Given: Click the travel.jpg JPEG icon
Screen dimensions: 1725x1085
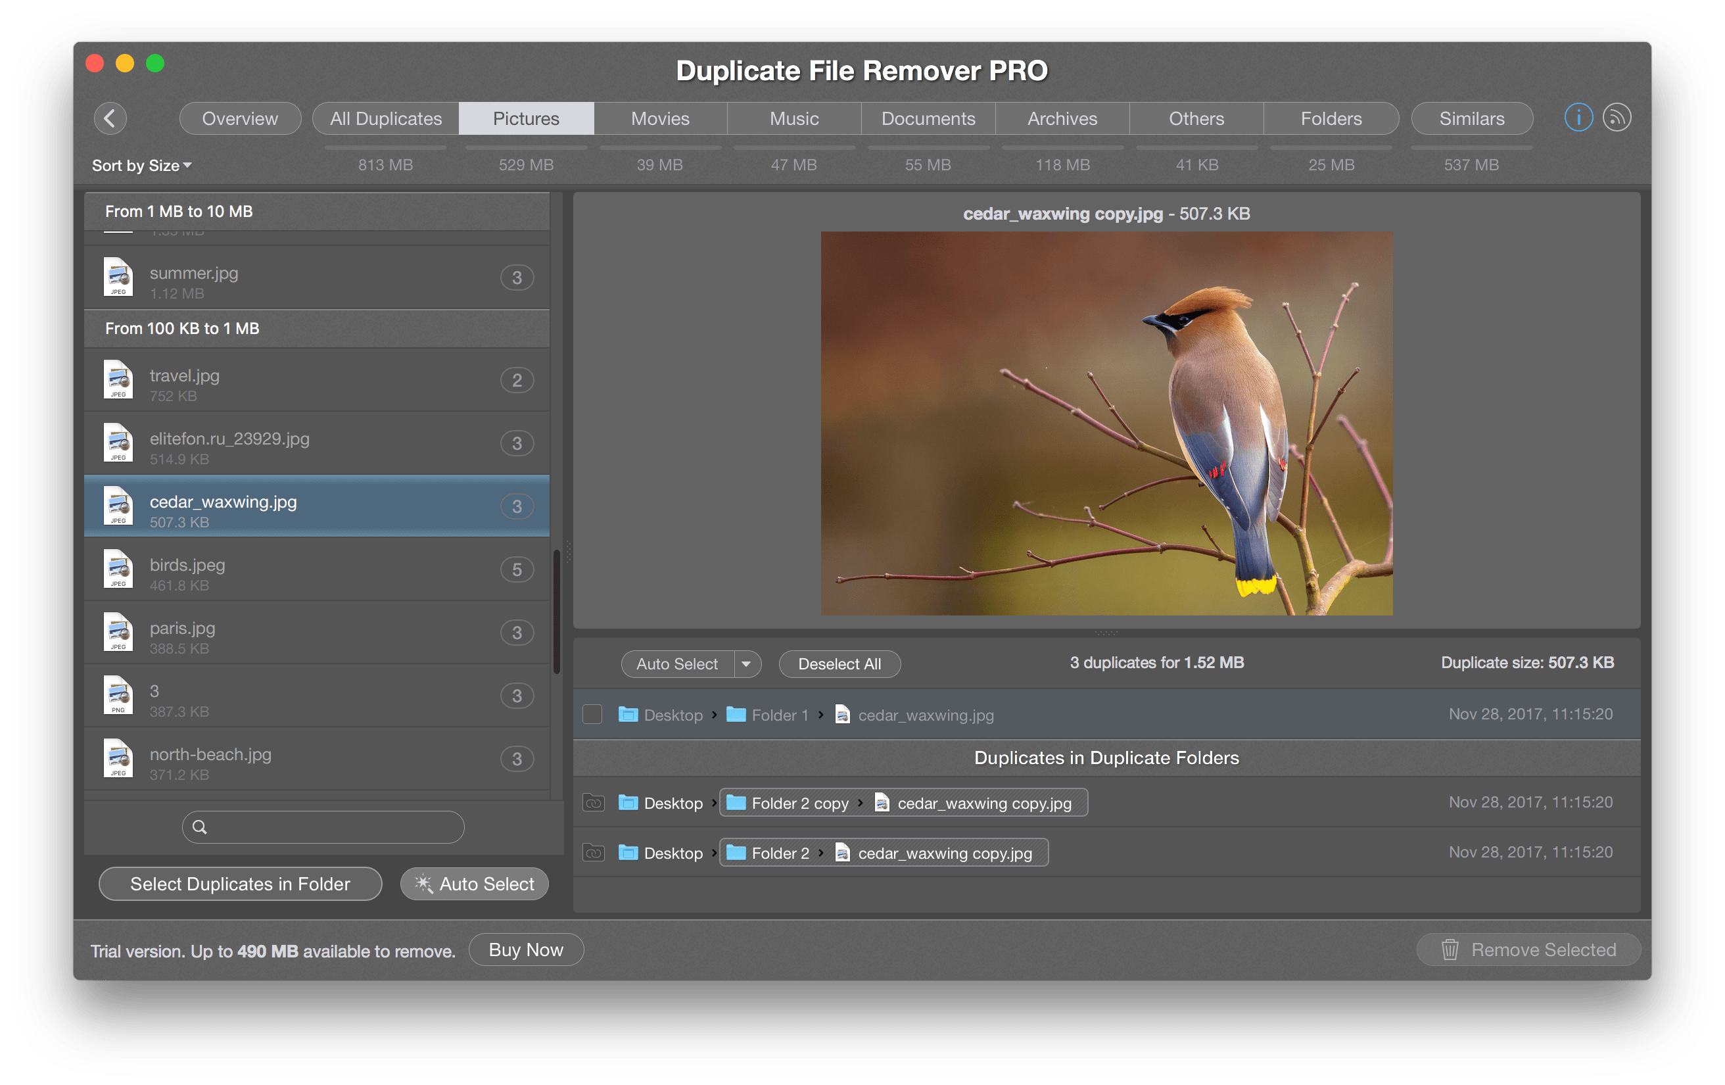Looking at the screenshot, I should 118,379.
